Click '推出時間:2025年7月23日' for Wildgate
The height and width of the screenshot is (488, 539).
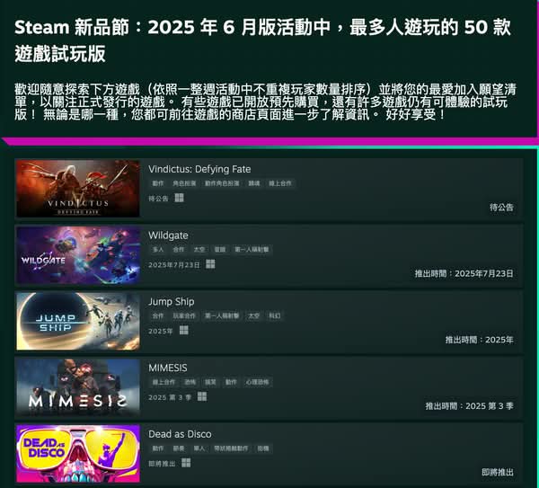(464, 274)
